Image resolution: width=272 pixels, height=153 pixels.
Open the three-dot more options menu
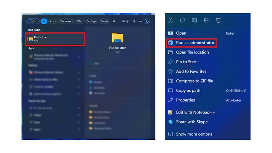[140, 21]
